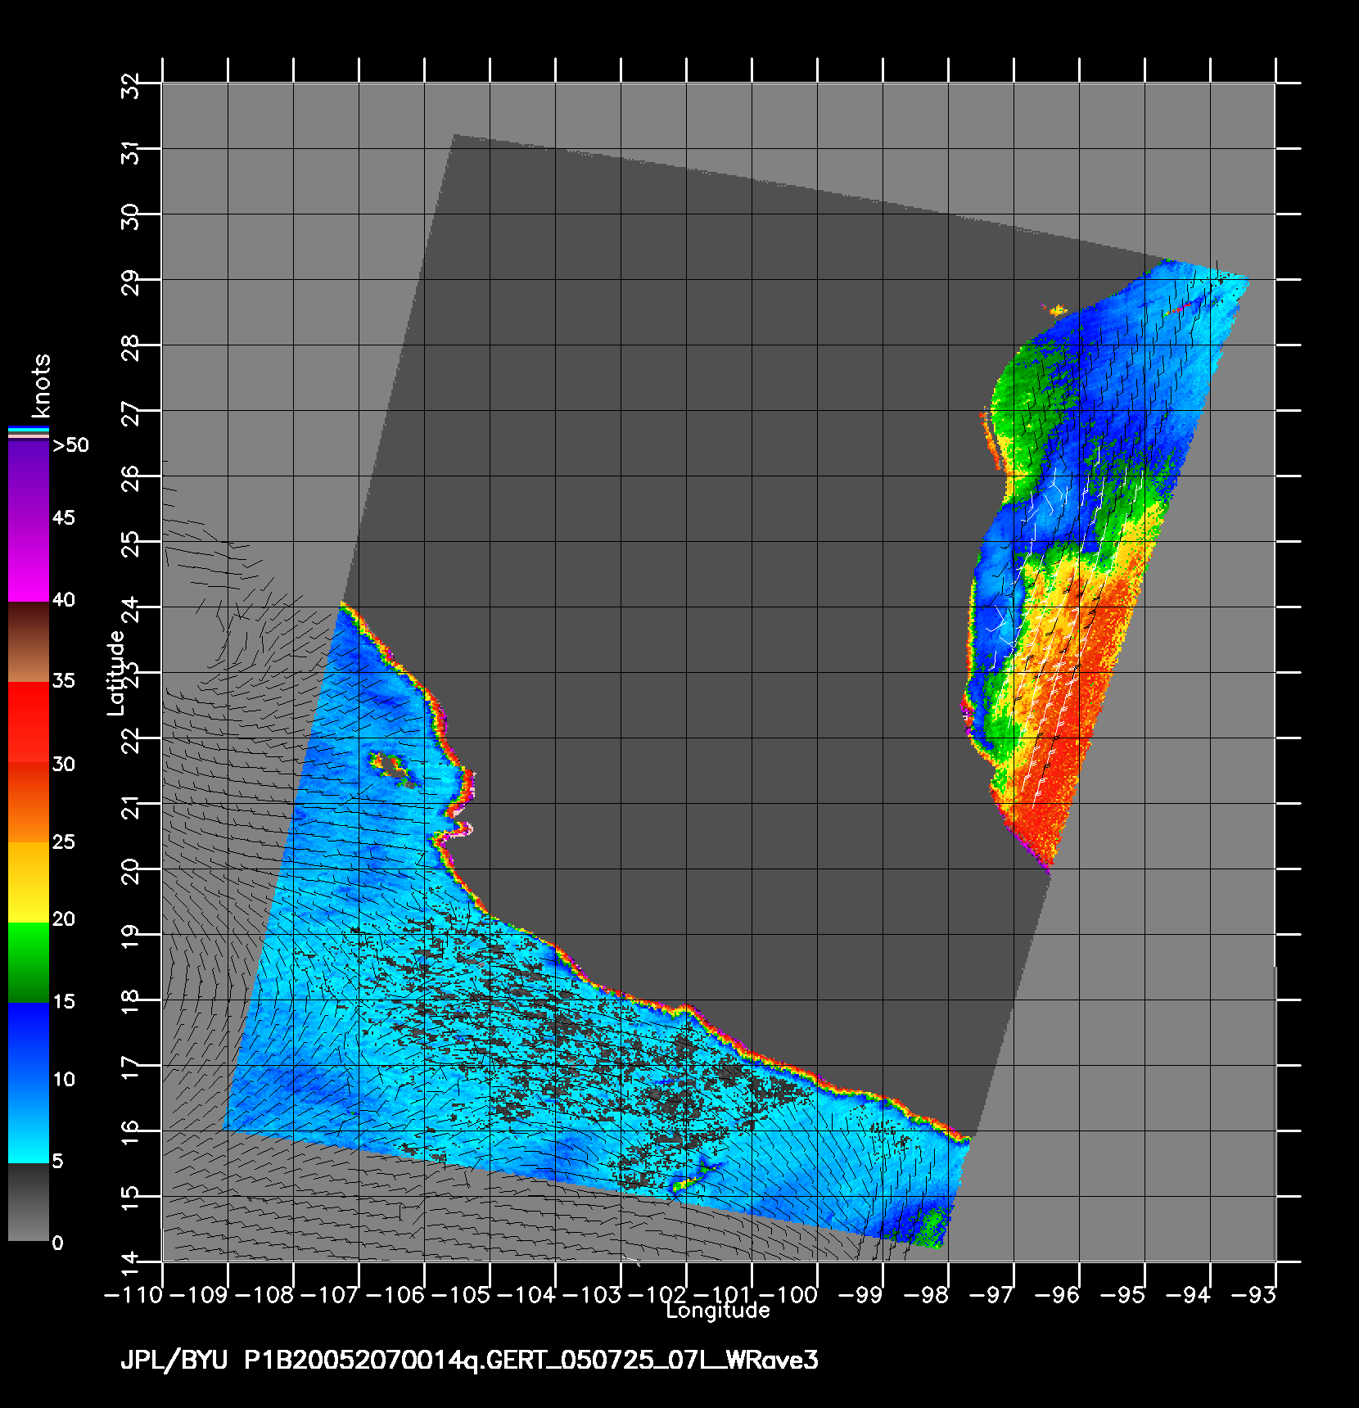Click the "-95" longitude tick label

(x=1123, y=1294)
